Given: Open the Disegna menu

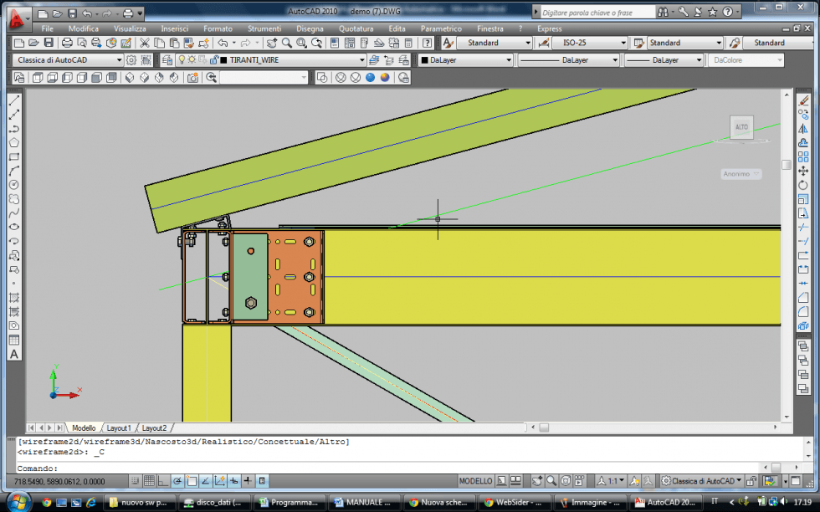Looking at the screenshot, I should click(x=310, y=28).
